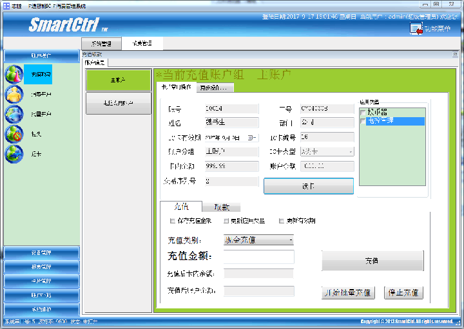
Task: Check the first item in permission list
Action: pos(363,112)
